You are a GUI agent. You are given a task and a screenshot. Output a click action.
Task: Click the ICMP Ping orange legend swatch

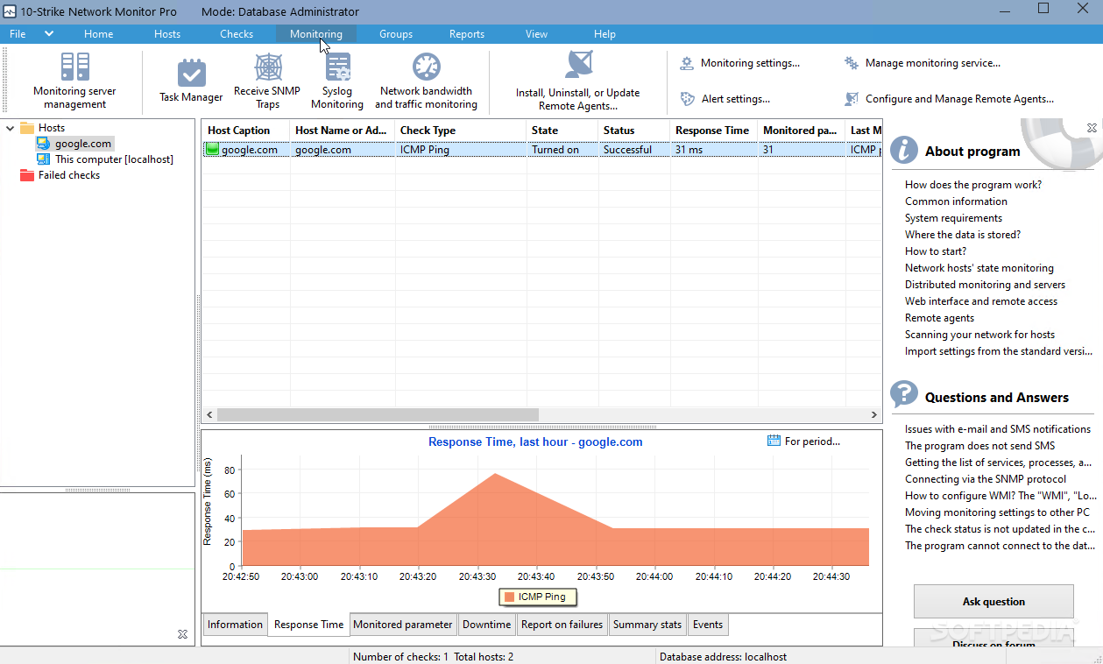coord(509,597)
